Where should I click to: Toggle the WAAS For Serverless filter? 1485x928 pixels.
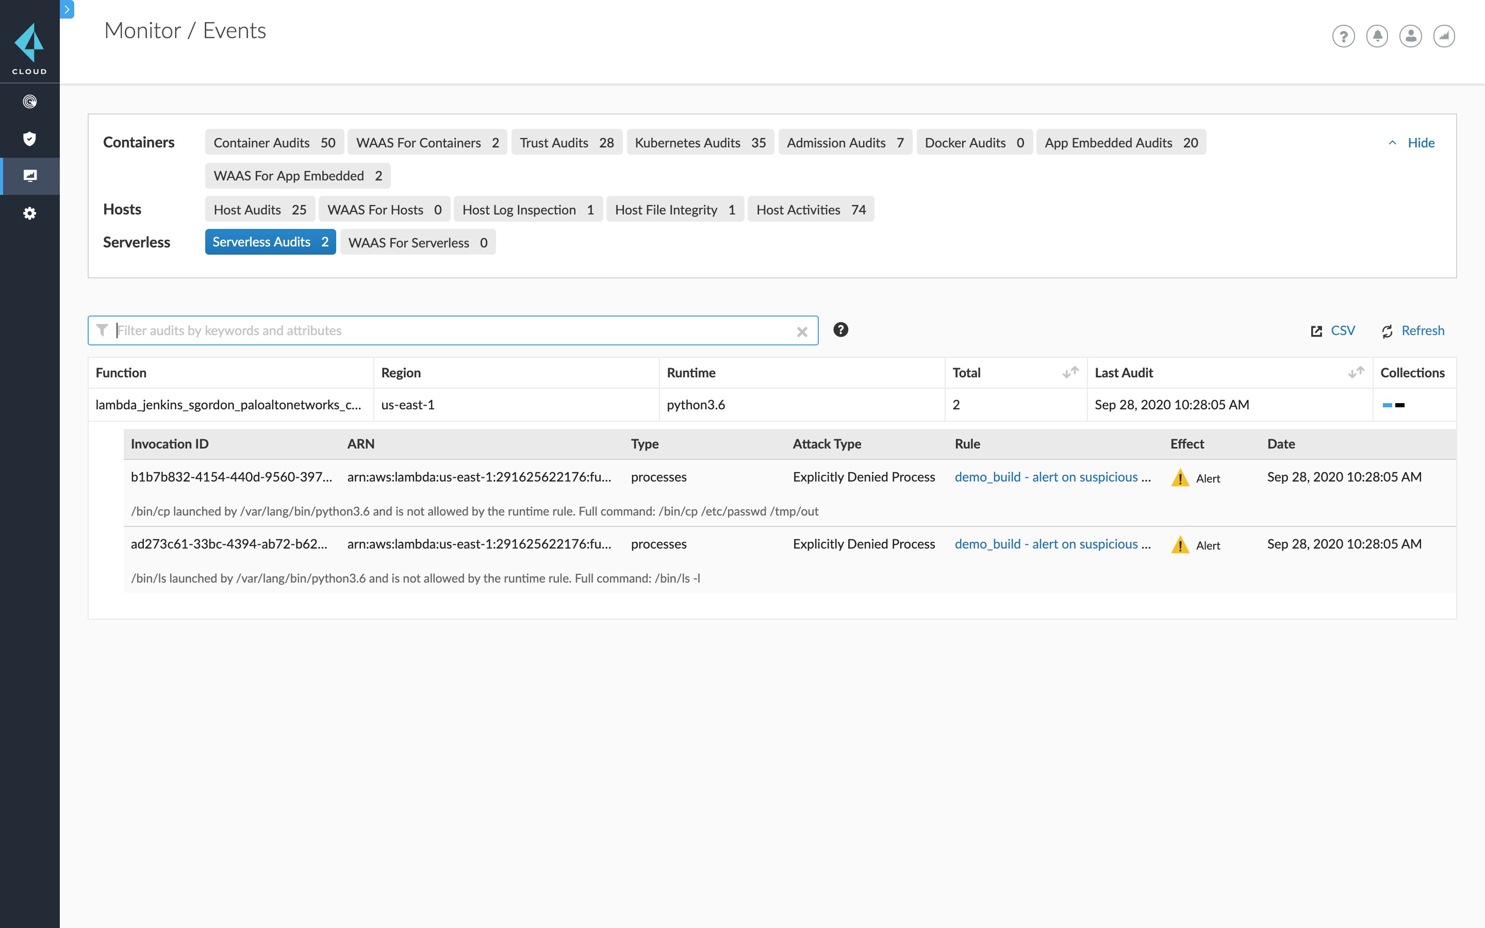coord(417,242)
